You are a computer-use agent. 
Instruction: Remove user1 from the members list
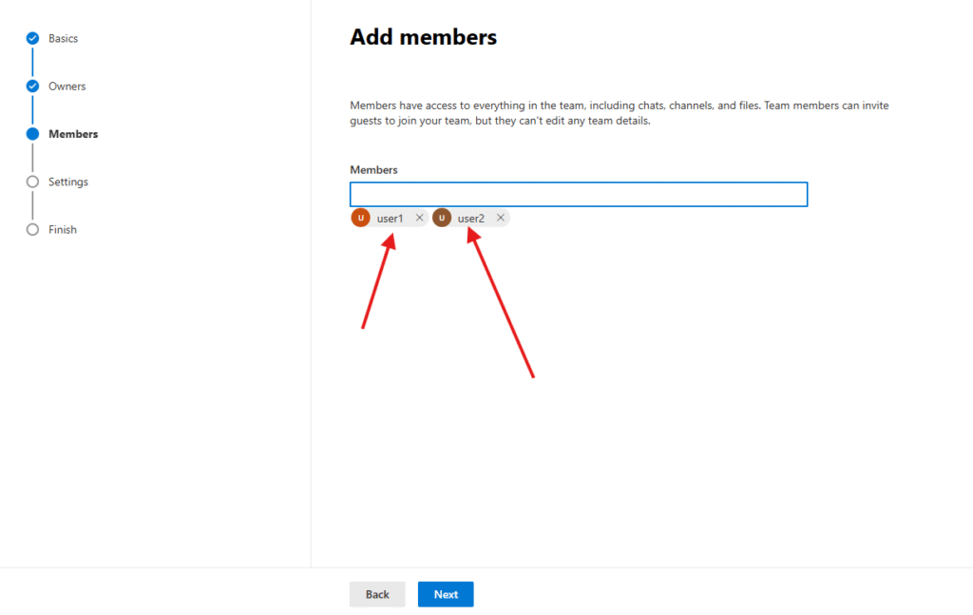[x=419, y=218]
